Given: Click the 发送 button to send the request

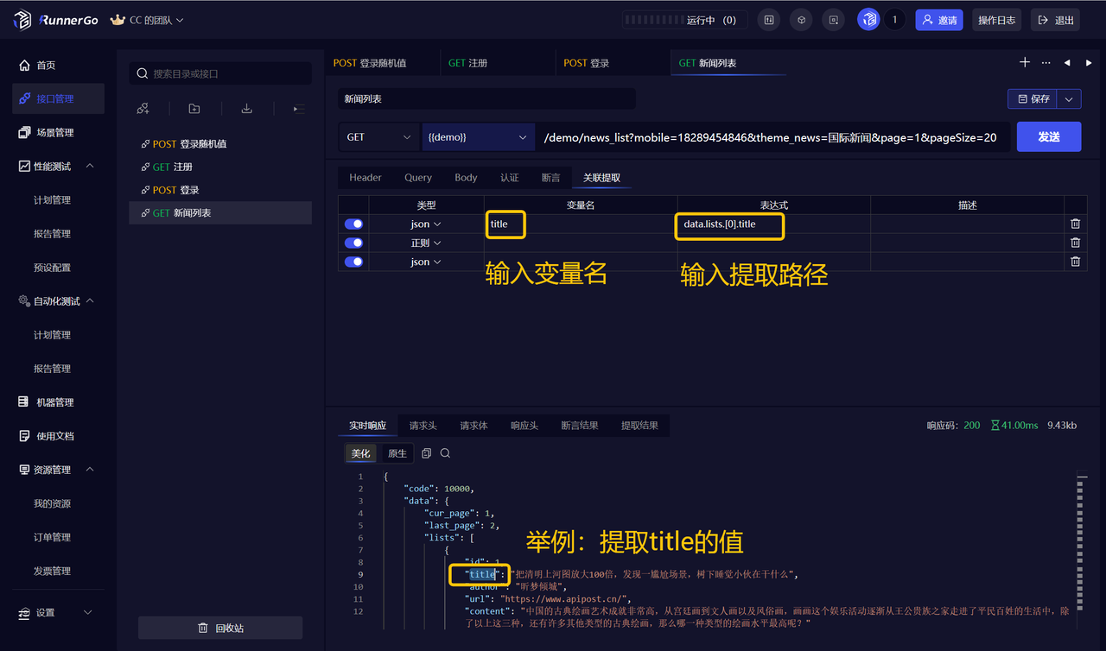Looking at the screenshot, I should point(1049,136).
